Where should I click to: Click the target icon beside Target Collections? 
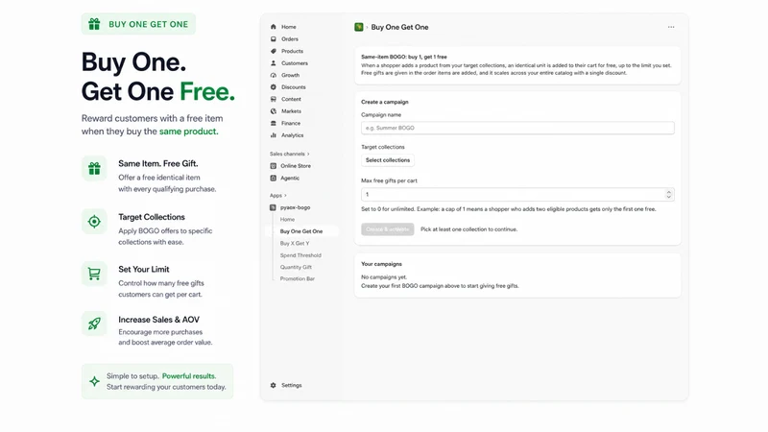(94, 222)
